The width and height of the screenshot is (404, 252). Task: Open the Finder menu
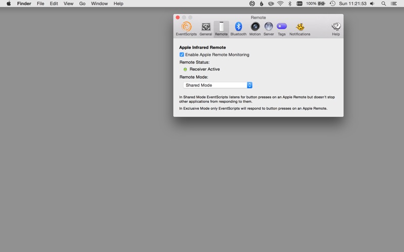point(24,4)
